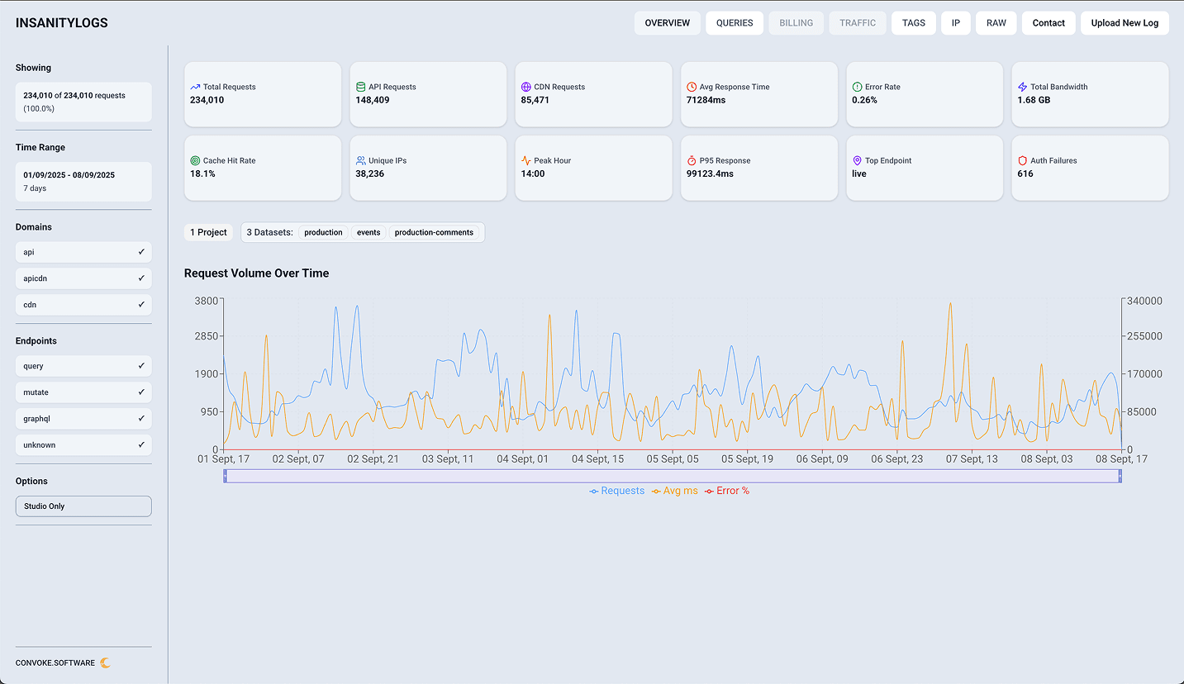Image resolution: width=1184 pixels, height=684 pixels.
Task: Click the CDN Requests globe icon
Action: tap(525, 85)
